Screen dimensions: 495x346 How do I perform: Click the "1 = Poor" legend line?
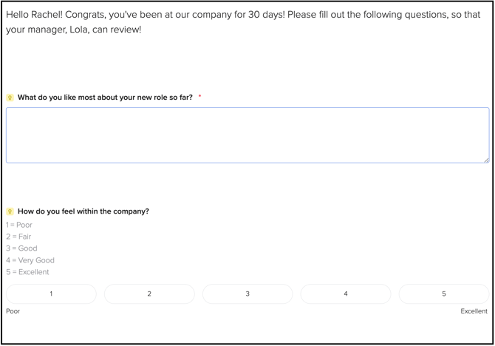[x=19, y=225]
